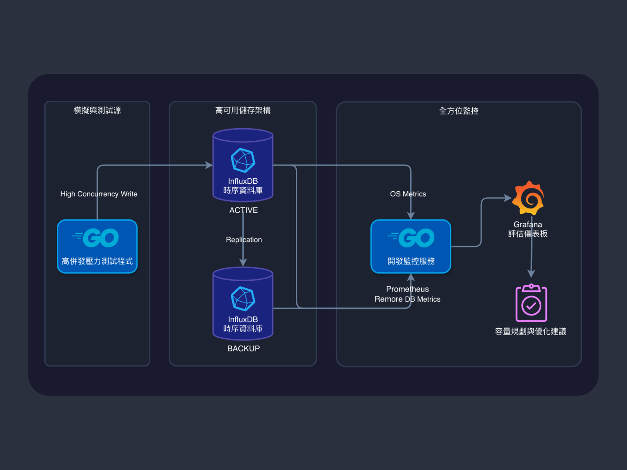Click the Go logo in the stress test node
627x470 pixels.
coord(97,238)
